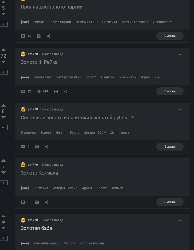The height and width of the screenshot is (250, 194).
Task: Click Эмоции button on Советское золото post
Action: coord(170,147)
